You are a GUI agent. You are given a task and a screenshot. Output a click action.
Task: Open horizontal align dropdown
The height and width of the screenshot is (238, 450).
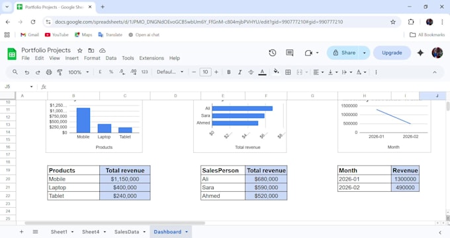coord(318,72)
